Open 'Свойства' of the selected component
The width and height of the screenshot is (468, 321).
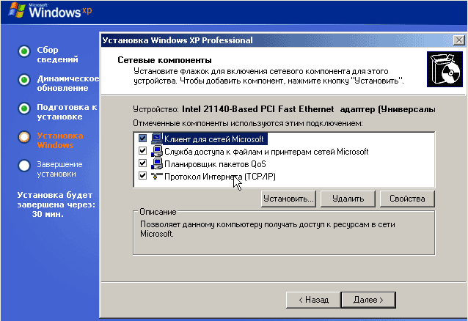(407, 199)
